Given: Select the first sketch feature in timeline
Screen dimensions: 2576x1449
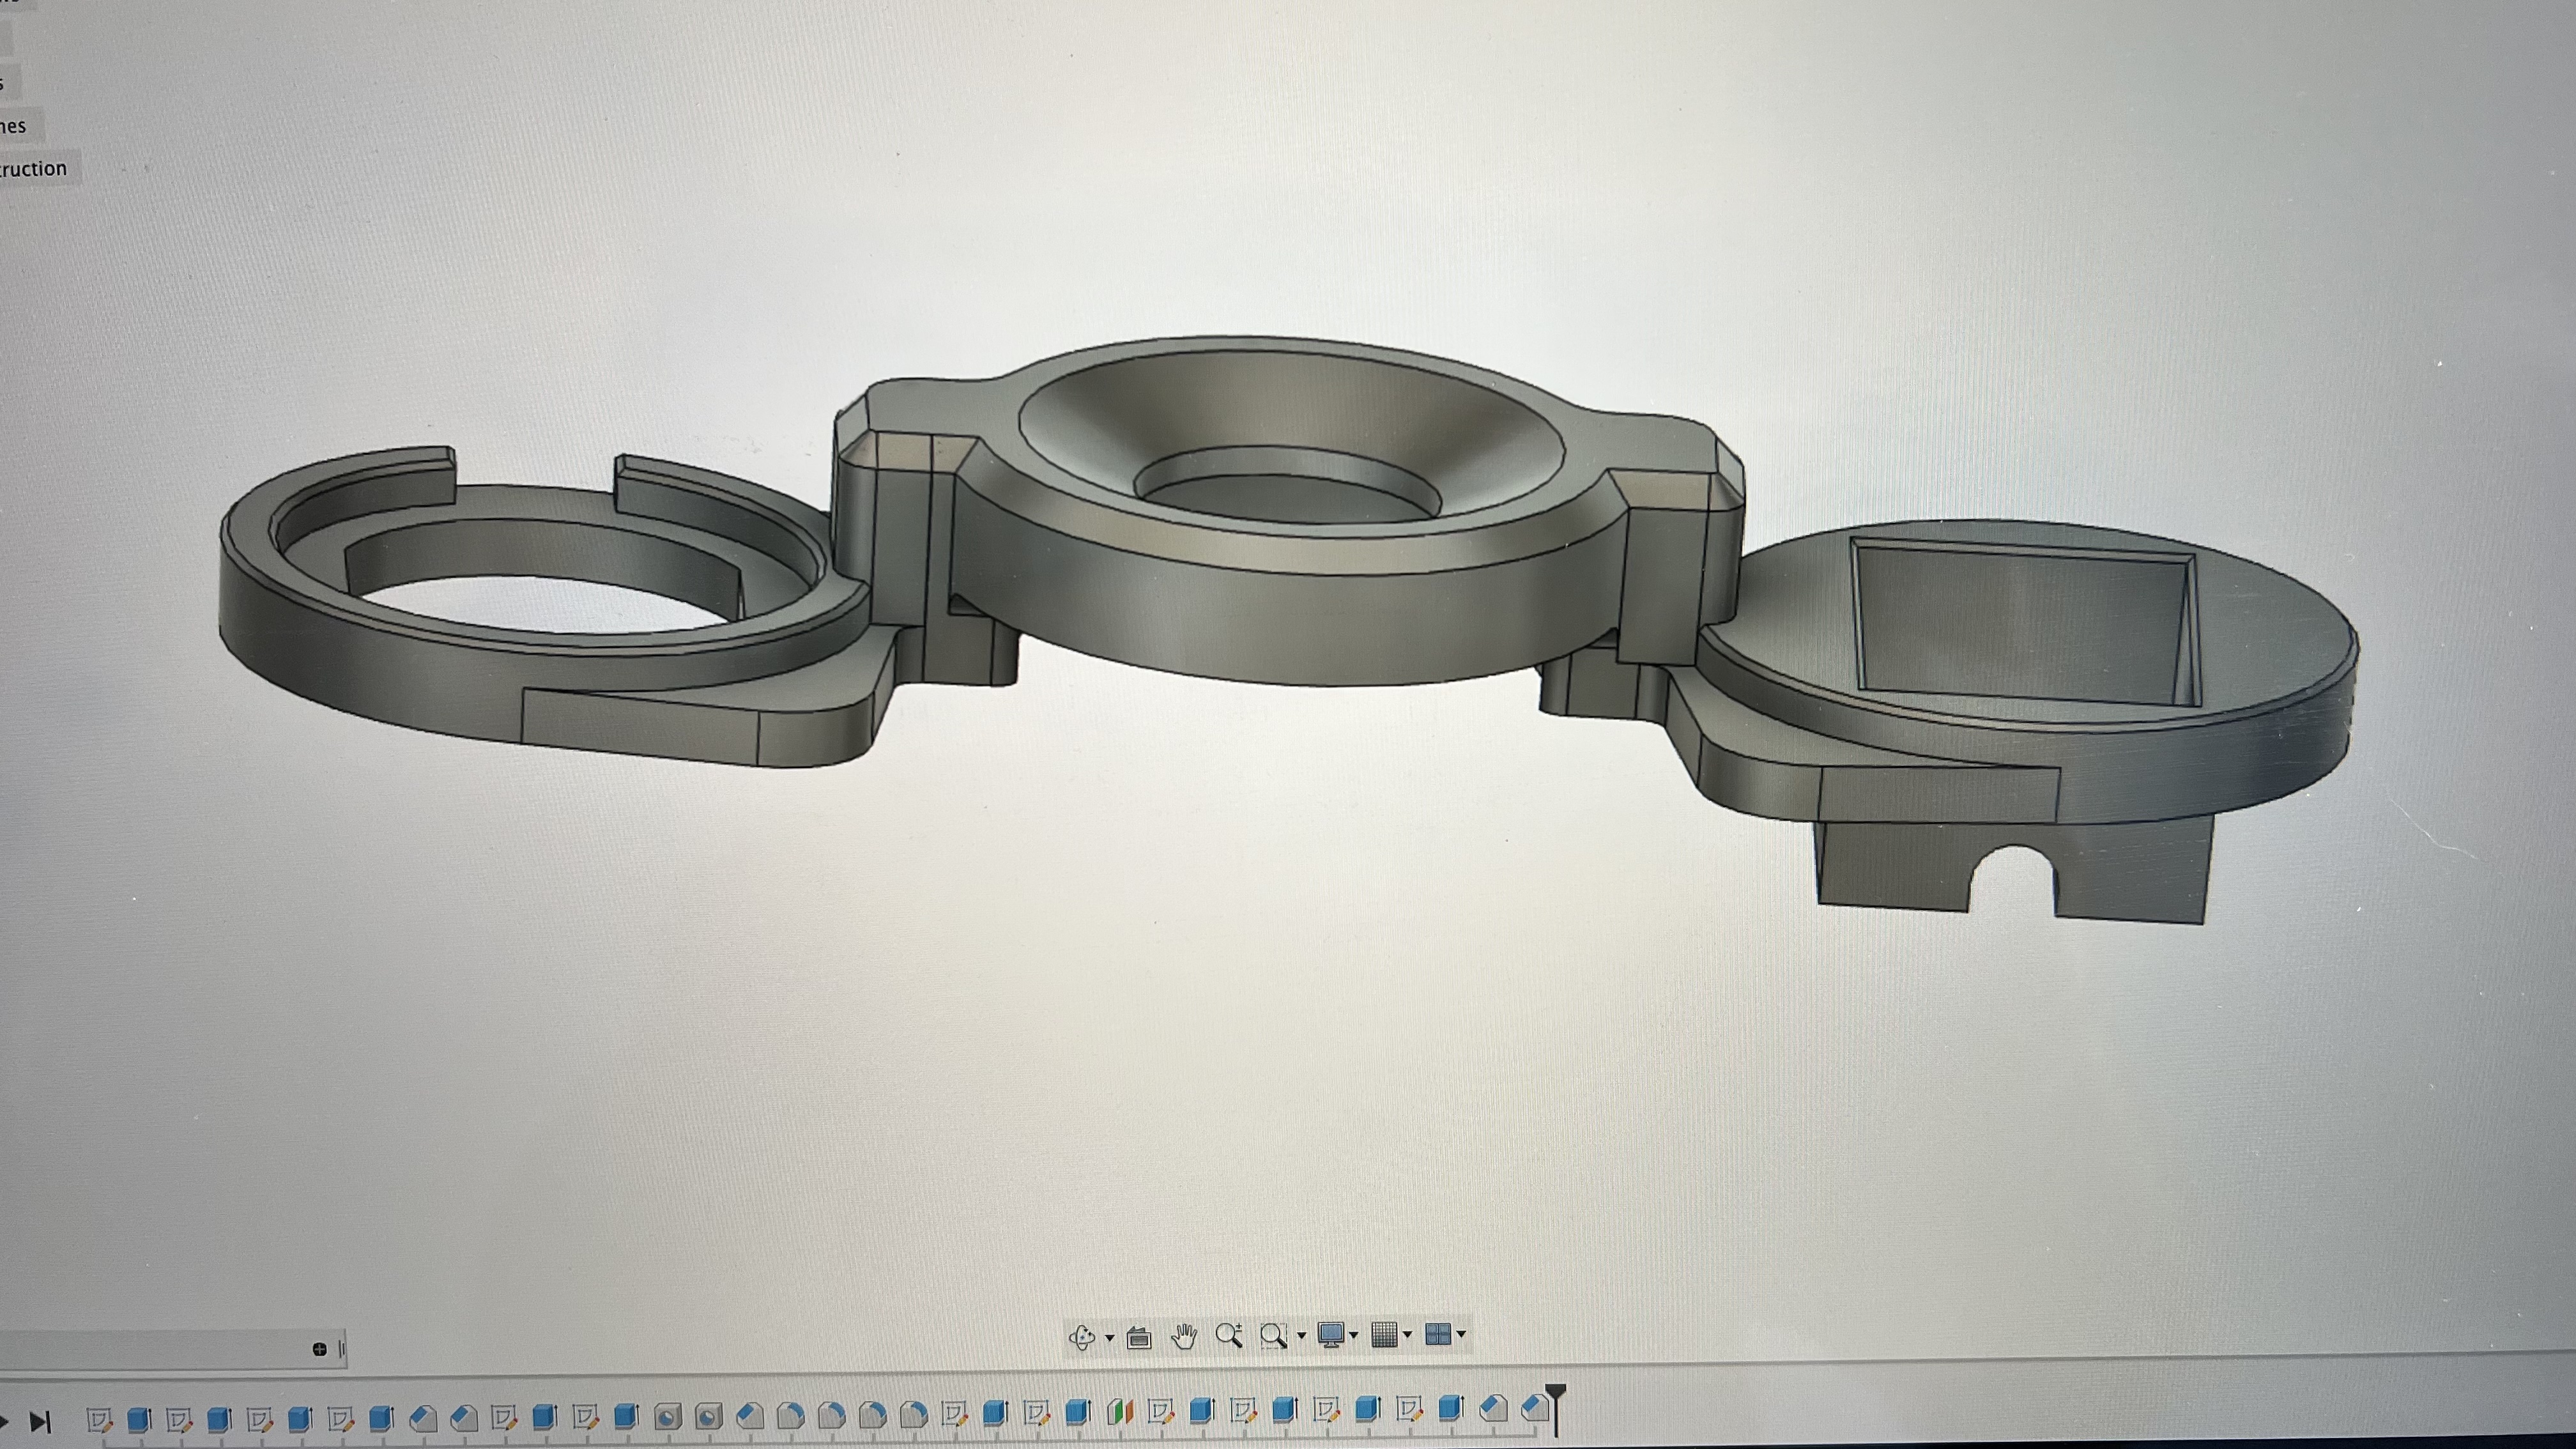Looking at the screenshot, I should (x=99, y=1420).
